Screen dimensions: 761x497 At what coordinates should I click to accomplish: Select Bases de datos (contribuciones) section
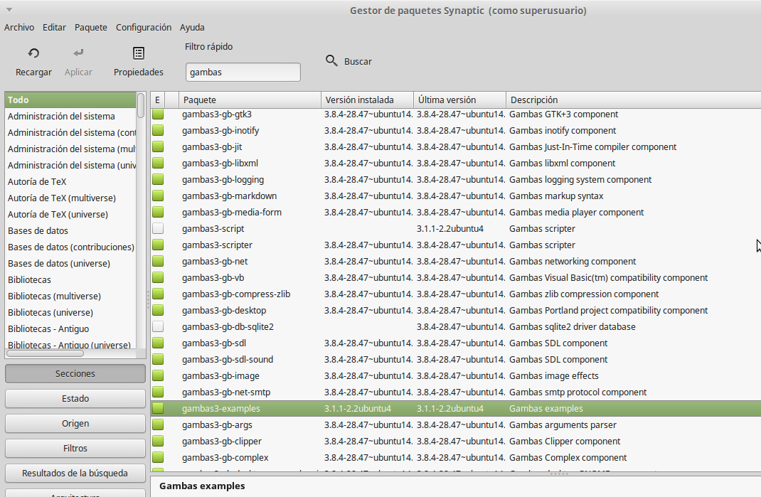tap(71, 247)
